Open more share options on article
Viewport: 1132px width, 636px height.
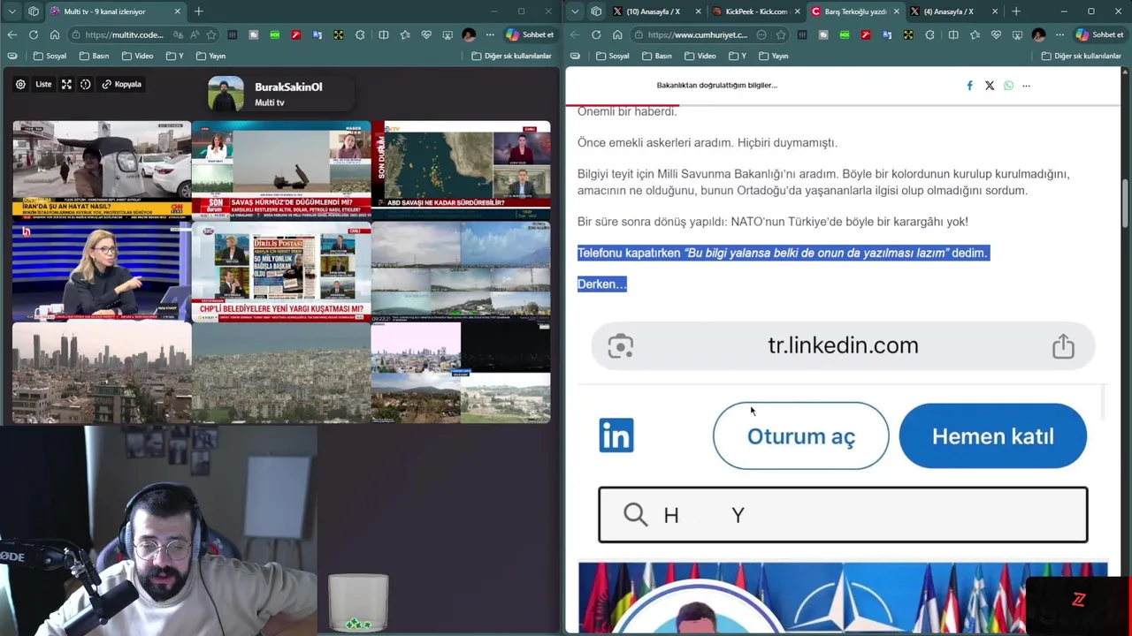[1026, 86]
